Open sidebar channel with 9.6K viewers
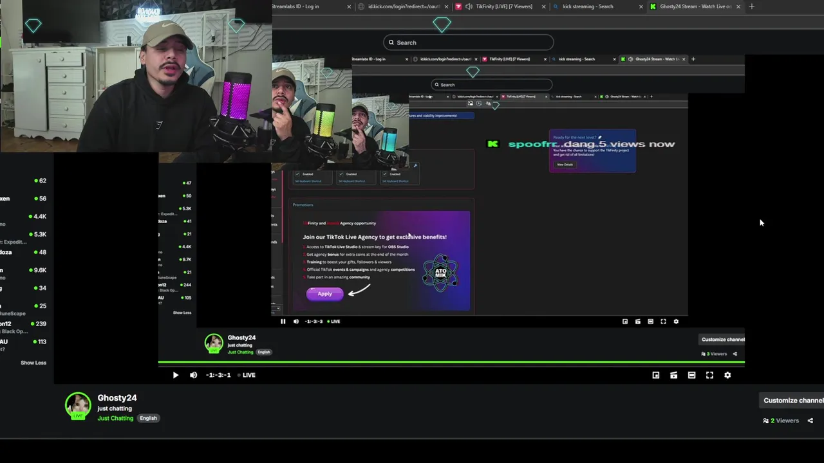This screenshot has width=824, height=463. [23, 273]
